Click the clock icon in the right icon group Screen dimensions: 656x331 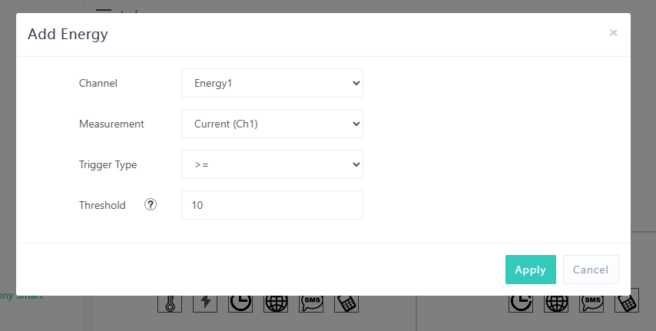click(x=521, y=303)
